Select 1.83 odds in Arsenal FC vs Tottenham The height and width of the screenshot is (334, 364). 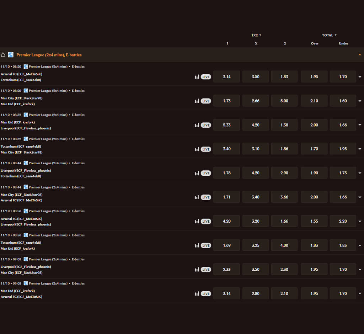point(284,76)
